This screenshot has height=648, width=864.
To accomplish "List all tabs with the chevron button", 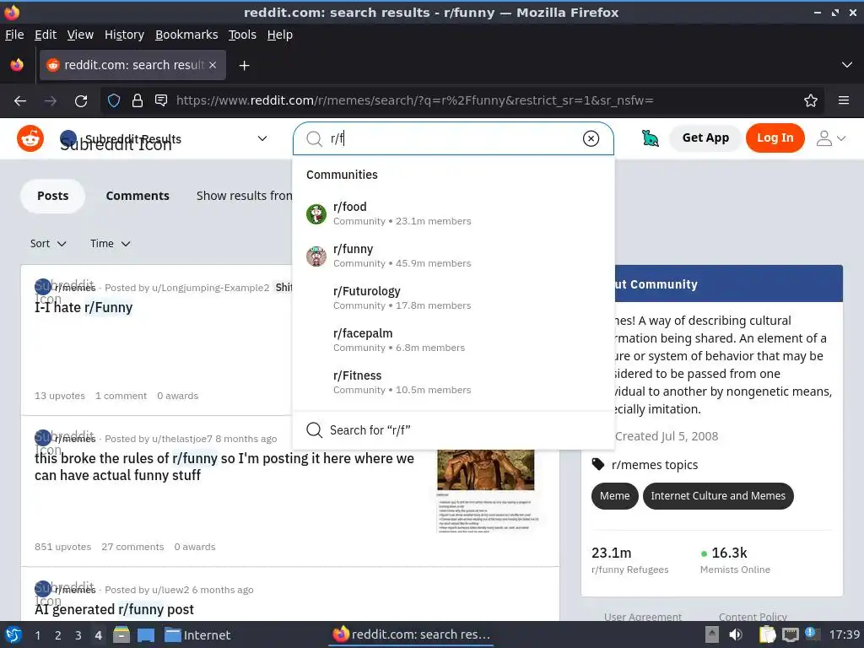I will 847,65.
